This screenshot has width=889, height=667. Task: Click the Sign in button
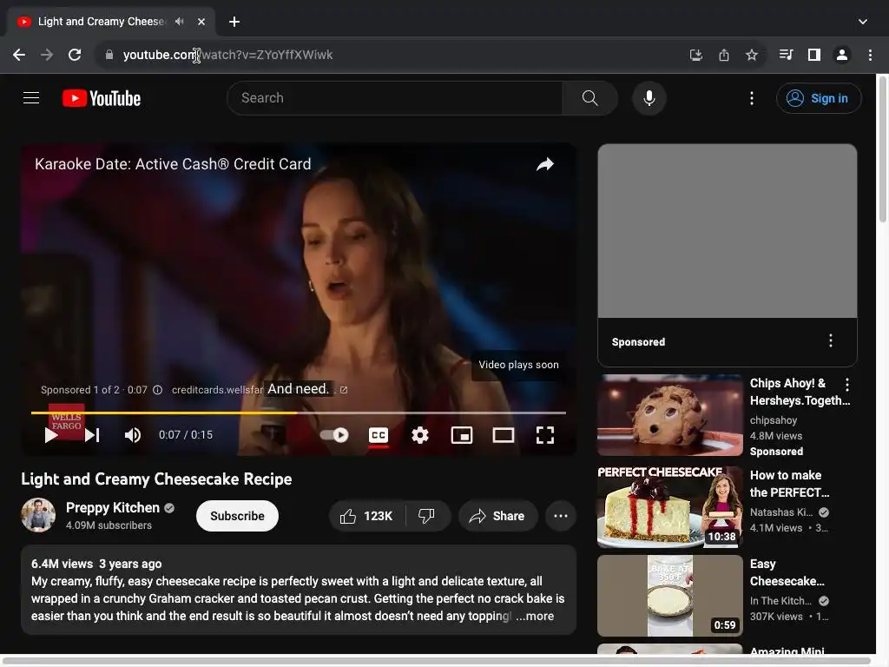[x=819, y=98]
